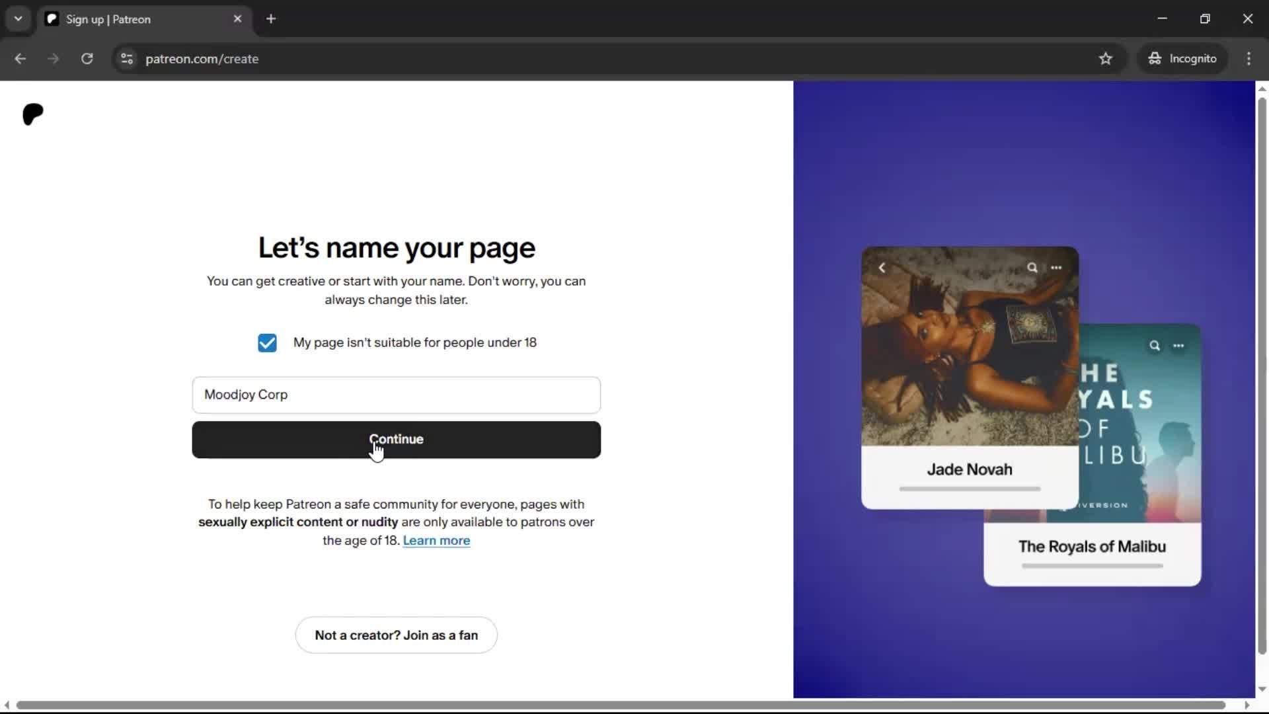Open a new tab with the plus icon
Screen dimensions: 1269x714
click(271, 19)
